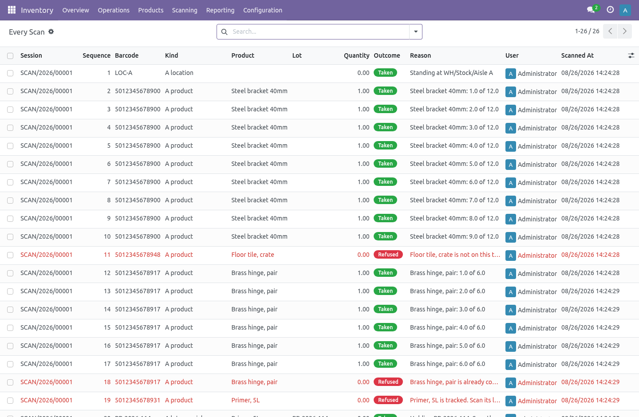Click 'Standing at WH/Stock/Aisle A' reason cell

451,73
